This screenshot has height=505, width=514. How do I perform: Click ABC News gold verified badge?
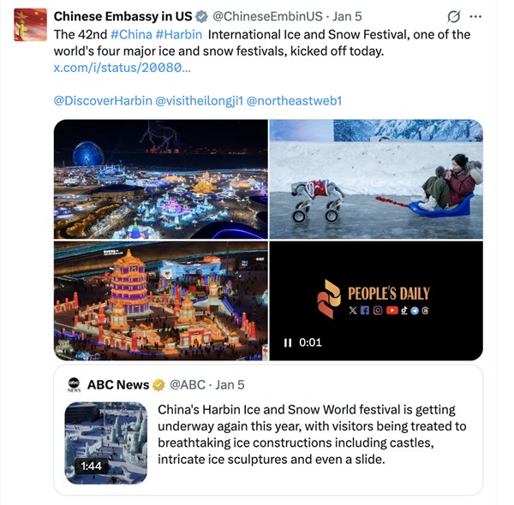(x=158, y=385)
